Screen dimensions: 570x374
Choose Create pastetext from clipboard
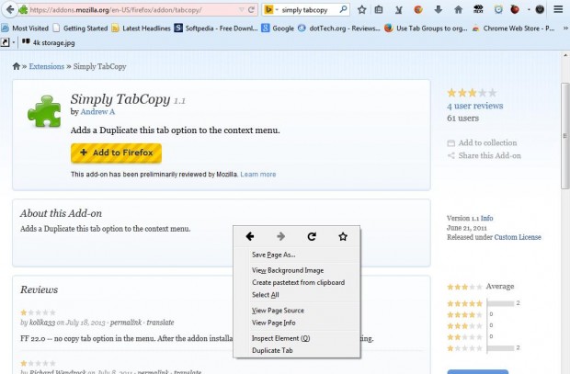point(297,282)
